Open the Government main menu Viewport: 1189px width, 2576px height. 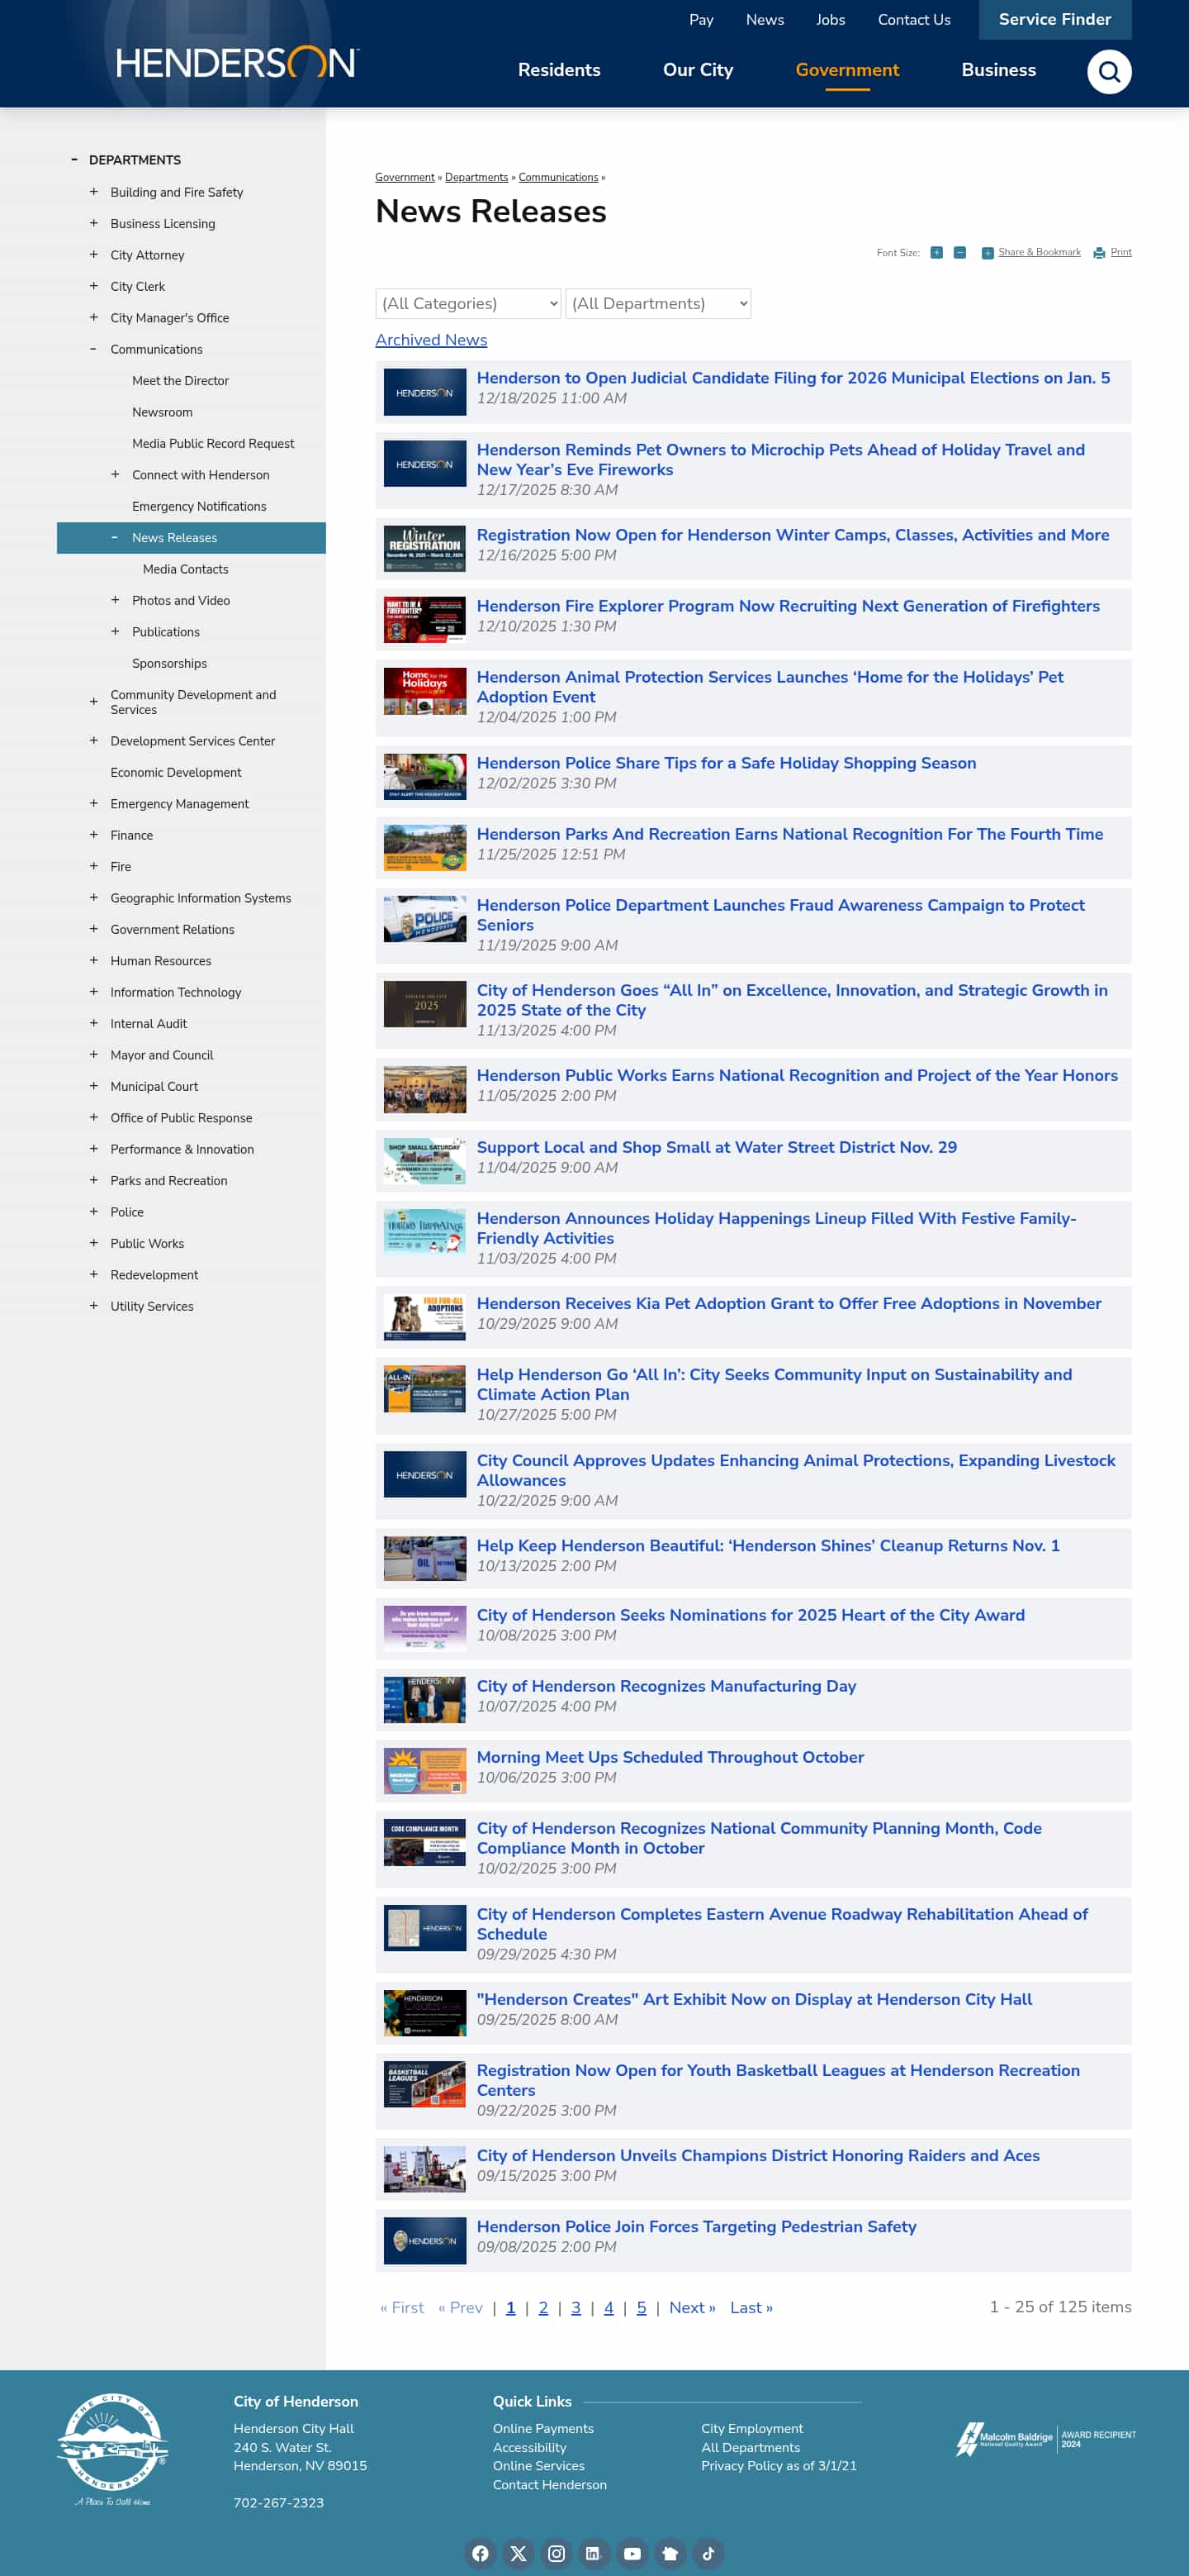tap(846, 70)
